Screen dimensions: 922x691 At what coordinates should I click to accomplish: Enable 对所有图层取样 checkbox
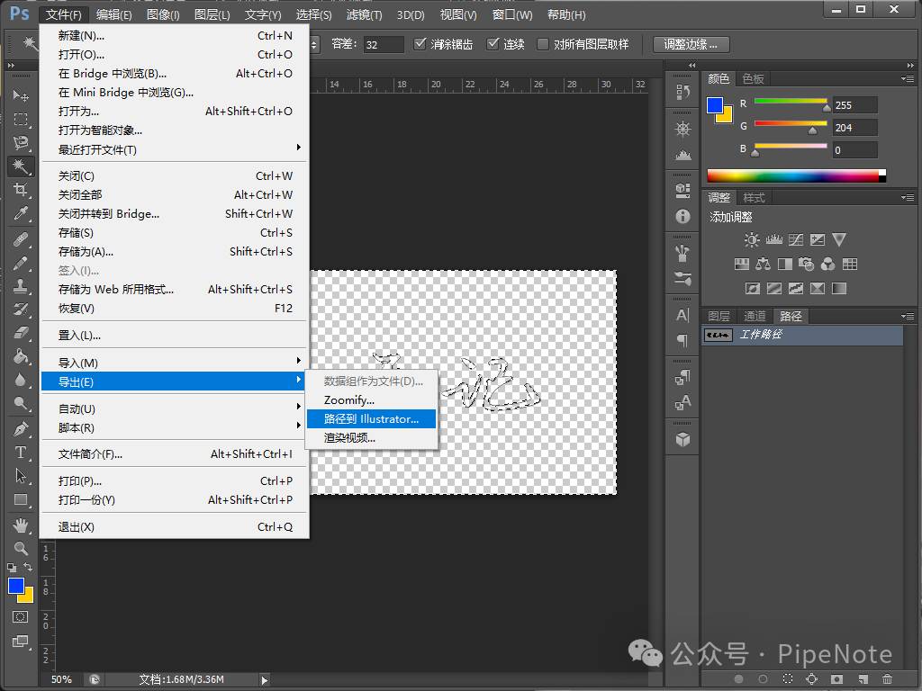[543, 44]
